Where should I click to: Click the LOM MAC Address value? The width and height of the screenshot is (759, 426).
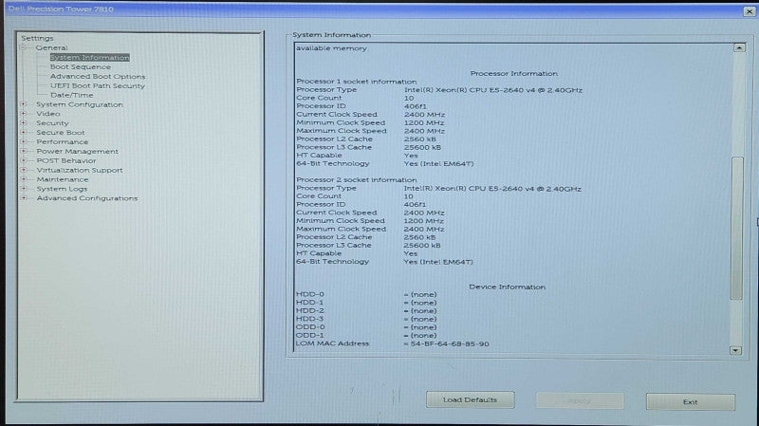point(450,343)
